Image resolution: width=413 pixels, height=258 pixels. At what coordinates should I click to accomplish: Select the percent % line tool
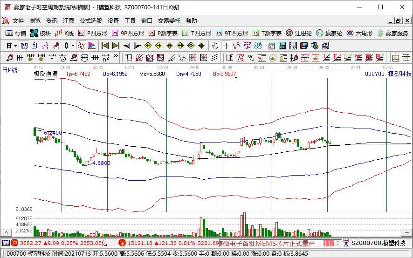point(251,57)
